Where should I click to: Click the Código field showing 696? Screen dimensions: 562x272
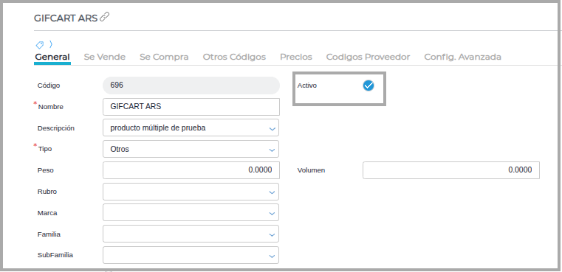click(x=191, y=86)
